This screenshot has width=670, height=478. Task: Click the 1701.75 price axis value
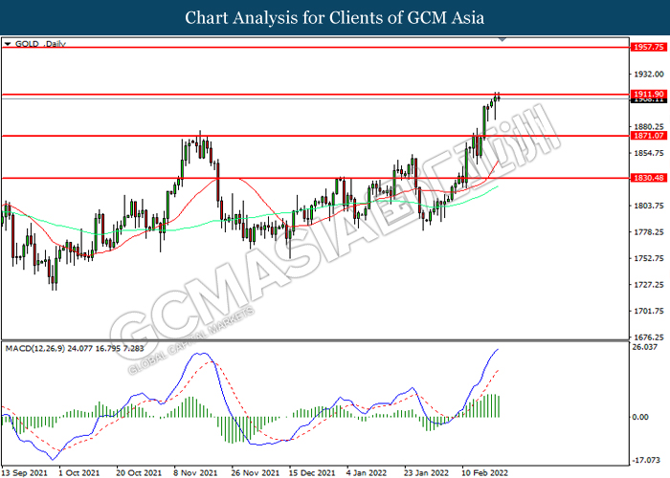click(x=649, y=311)
